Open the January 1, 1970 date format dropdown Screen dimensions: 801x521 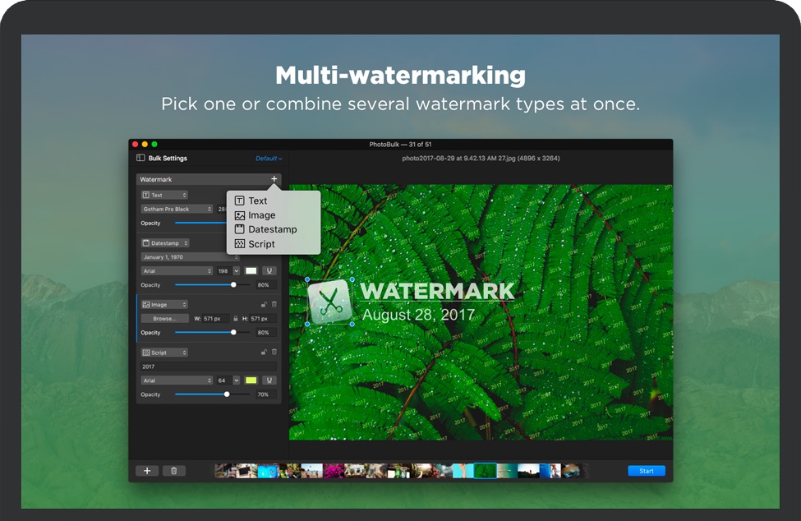(x=190, y=257)
